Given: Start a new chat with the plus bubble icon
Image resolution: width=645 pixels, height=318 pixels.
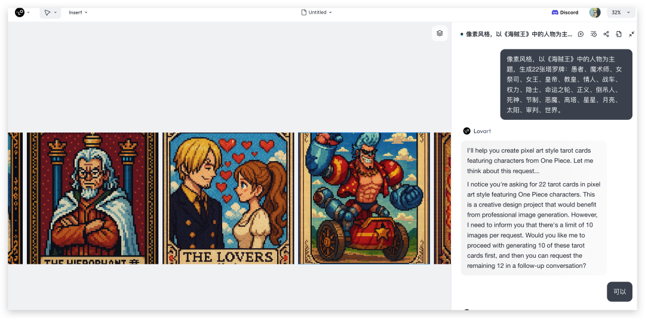Looking at the screenshot, I should (x=581, y=34).
